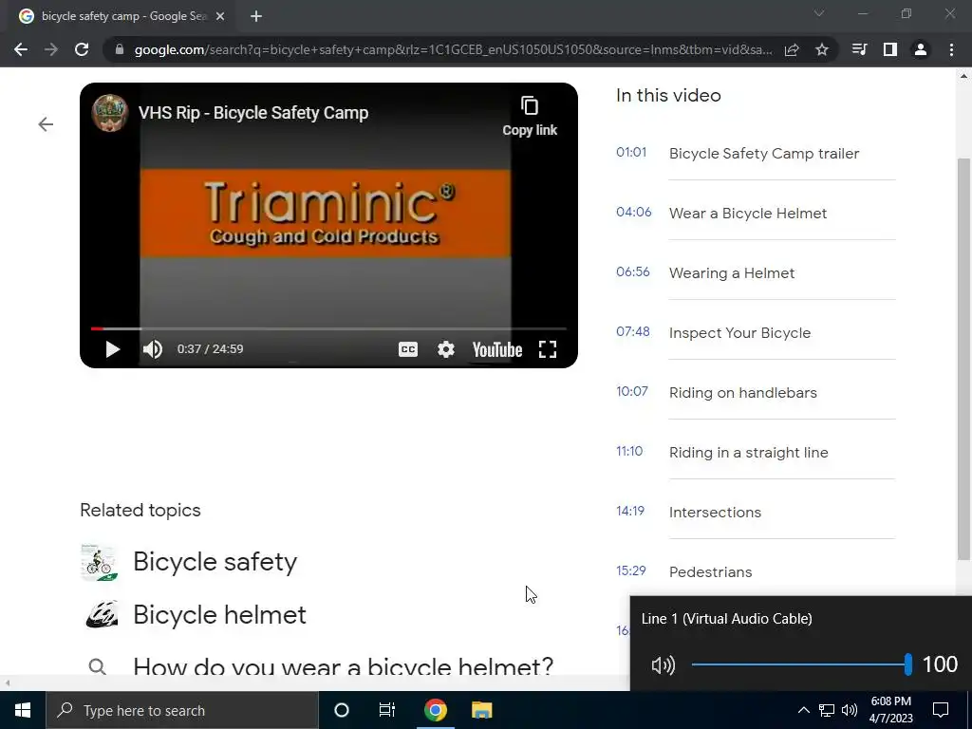Image resolution: width=972 pixels, height=729 pixels.
Task: Mute the YouTube video player volume
Action: pos(153,349)
